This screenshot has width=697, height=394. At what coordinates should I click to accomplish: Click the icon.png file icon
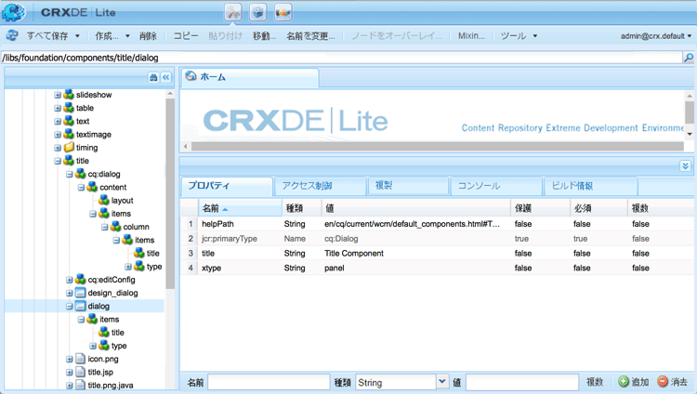(x=81, y=359)
